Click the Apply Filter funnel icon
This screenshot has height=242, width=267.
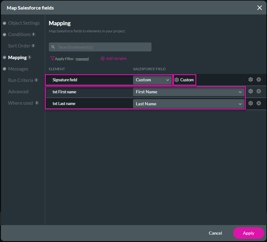pos(52,58)
